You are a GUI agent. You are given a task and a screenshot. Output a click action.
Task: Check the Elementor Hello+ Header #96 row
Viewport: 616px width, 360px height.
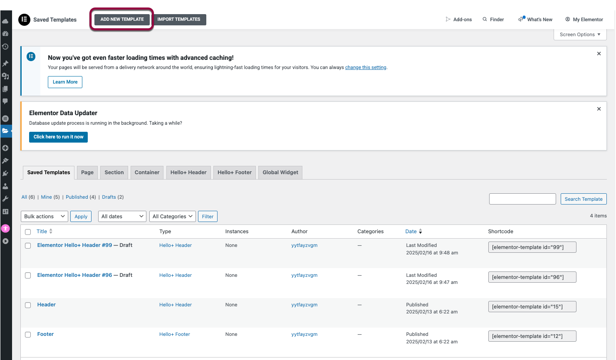point(28,275)
